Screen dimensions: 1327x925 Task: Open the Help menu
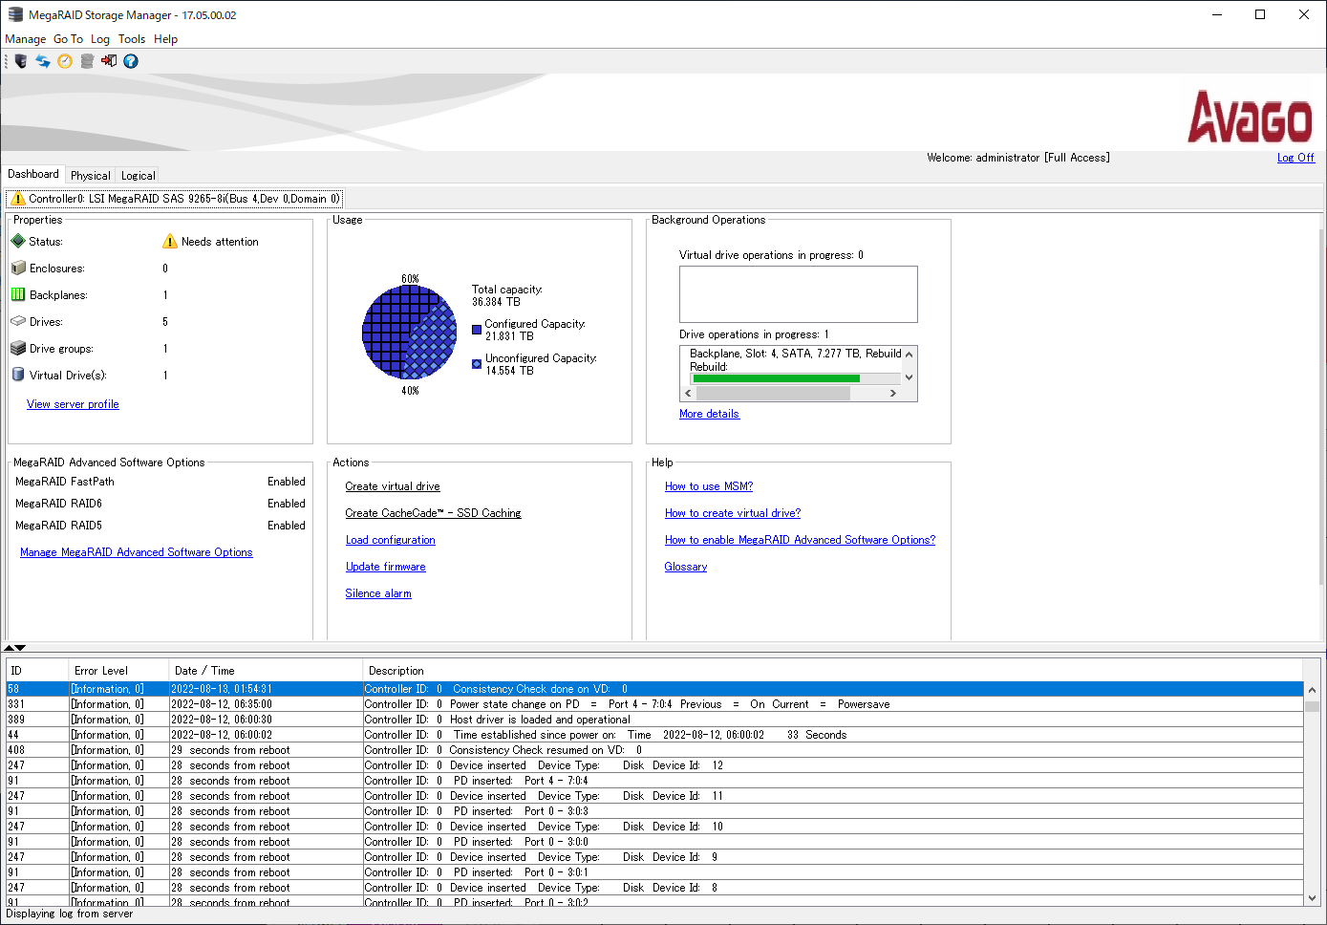pyautogui.click(x=166, y=39)
